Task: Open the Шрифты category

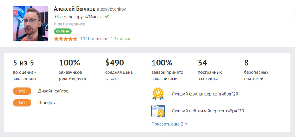Action: tap(47, 103)
